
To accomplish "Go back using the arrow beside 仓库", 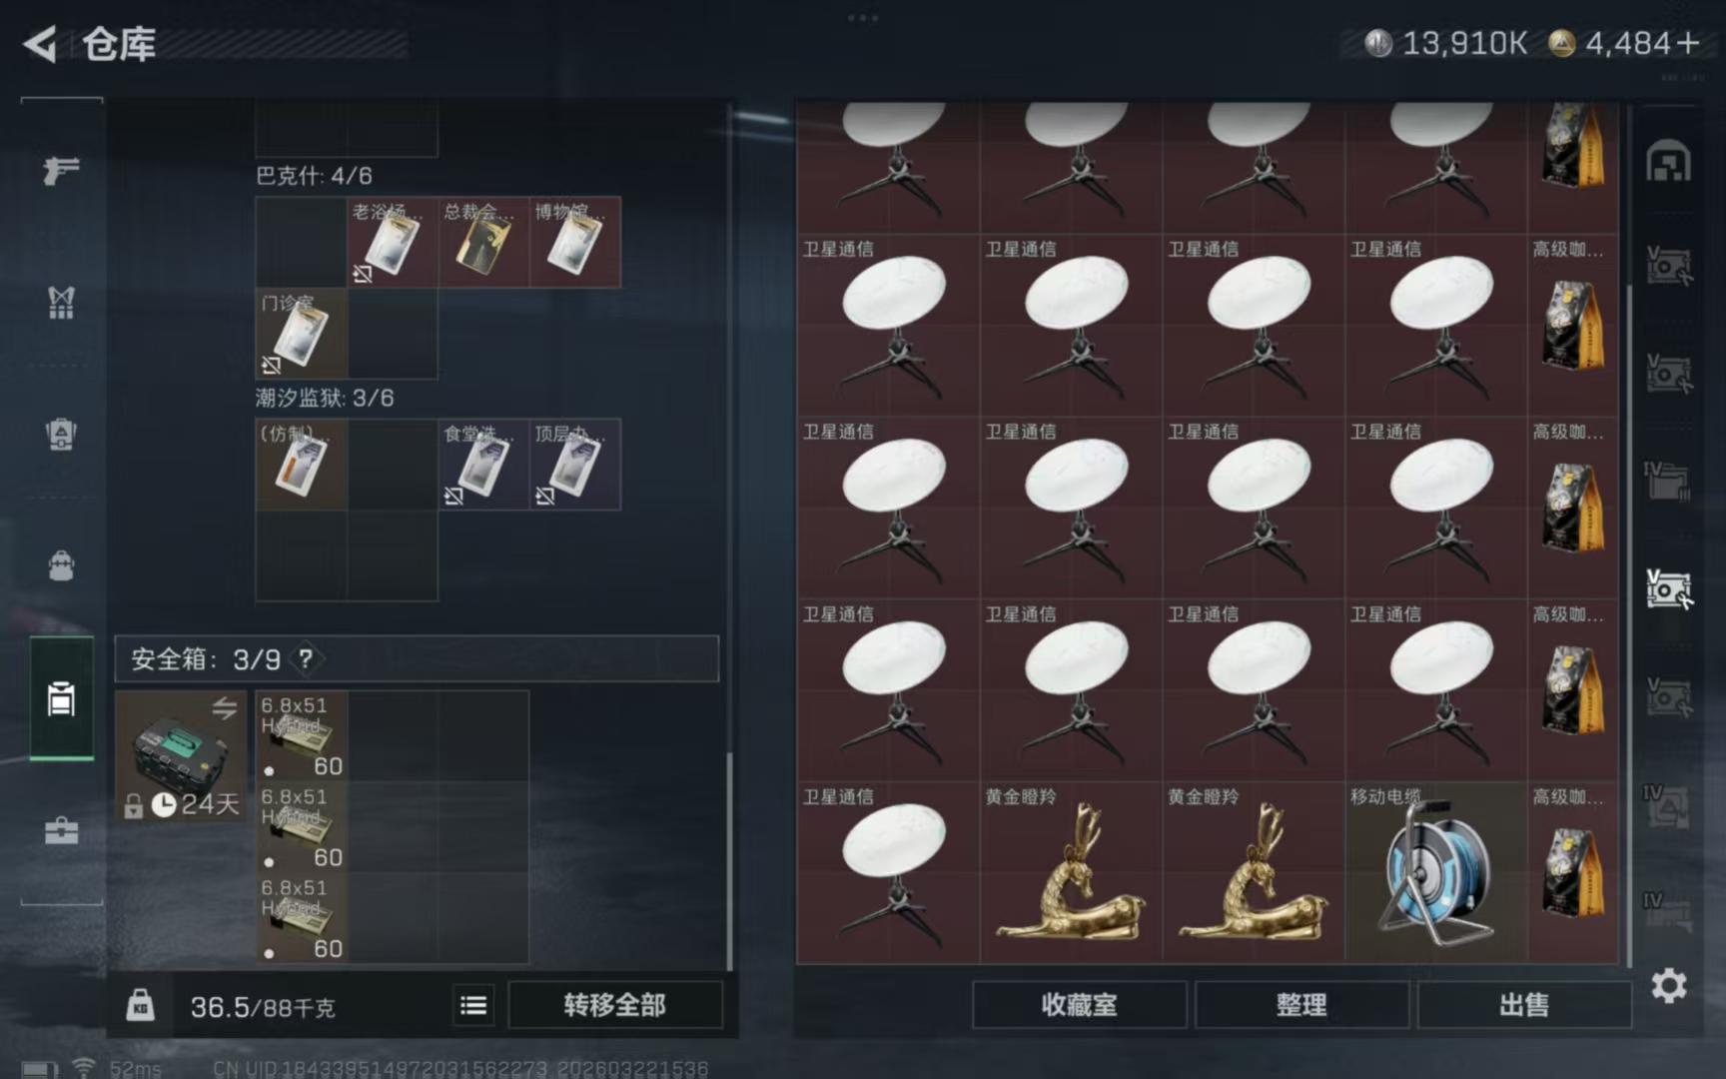I will point(40,44).
